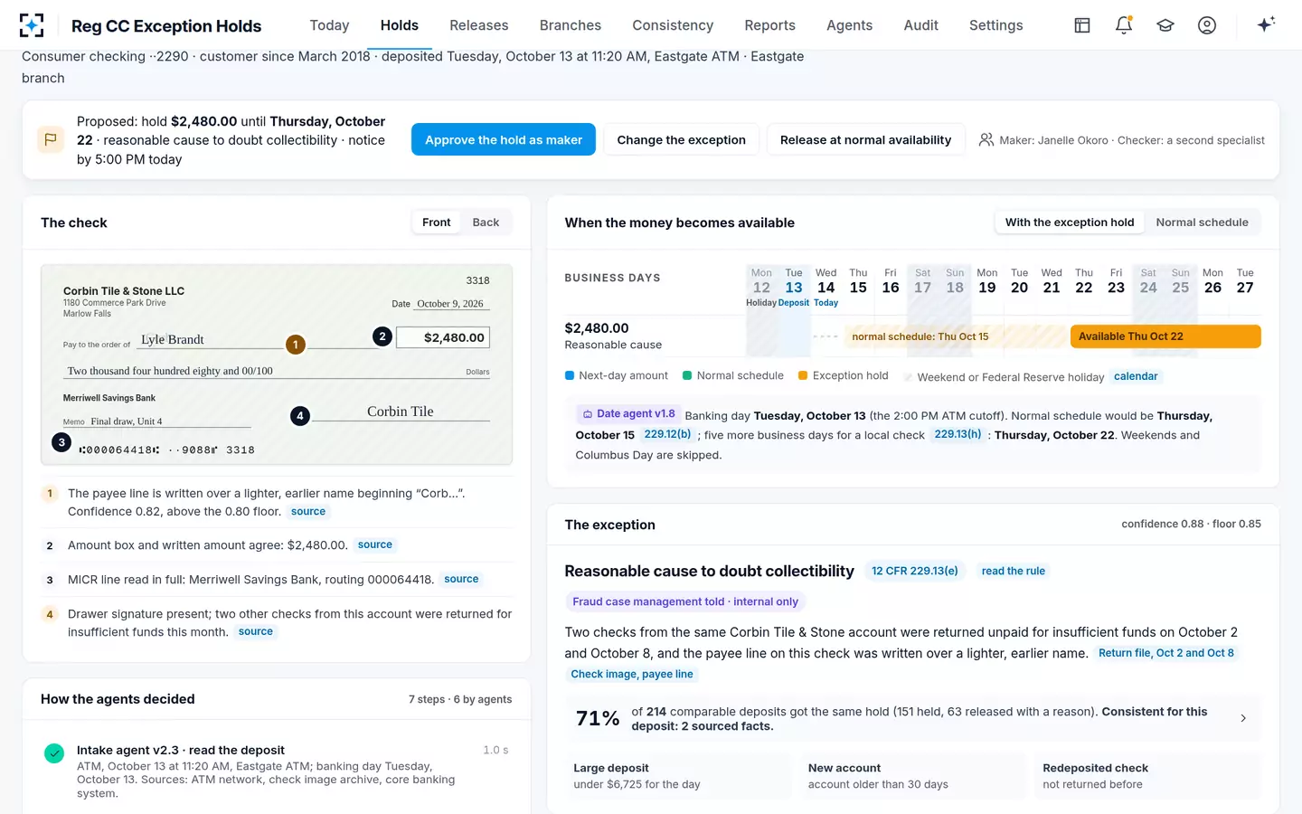This screenshot has width=1302, height=814.
Task: Open Return file, Oct 2 and Oct 8
Action: [1166, 653]
